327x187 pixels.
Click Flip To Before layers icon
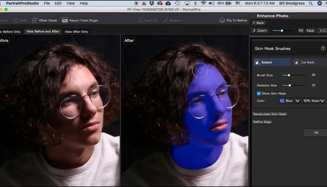[222, 20]
